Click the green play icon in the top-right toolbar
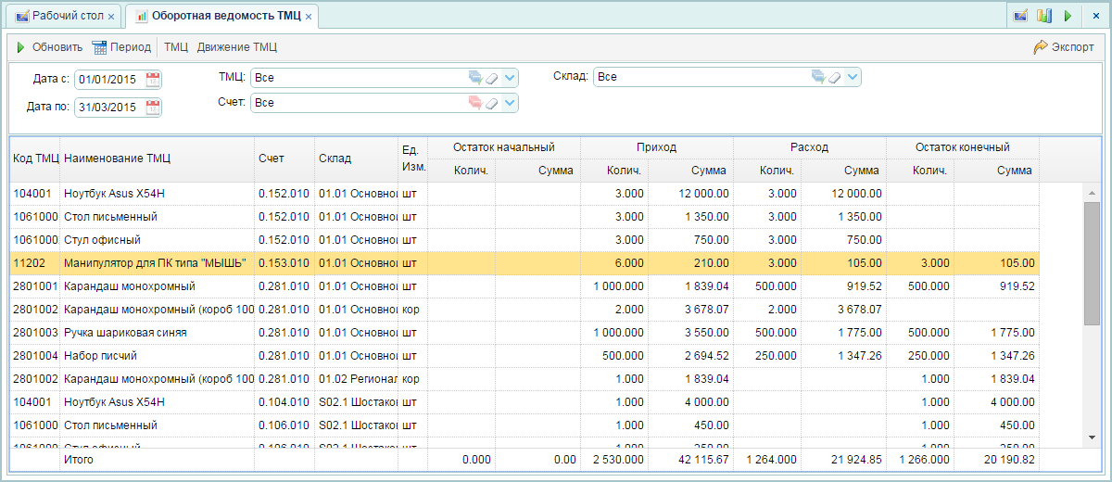The height and width of the screenshot is (482, 1112). point(1068,16)
